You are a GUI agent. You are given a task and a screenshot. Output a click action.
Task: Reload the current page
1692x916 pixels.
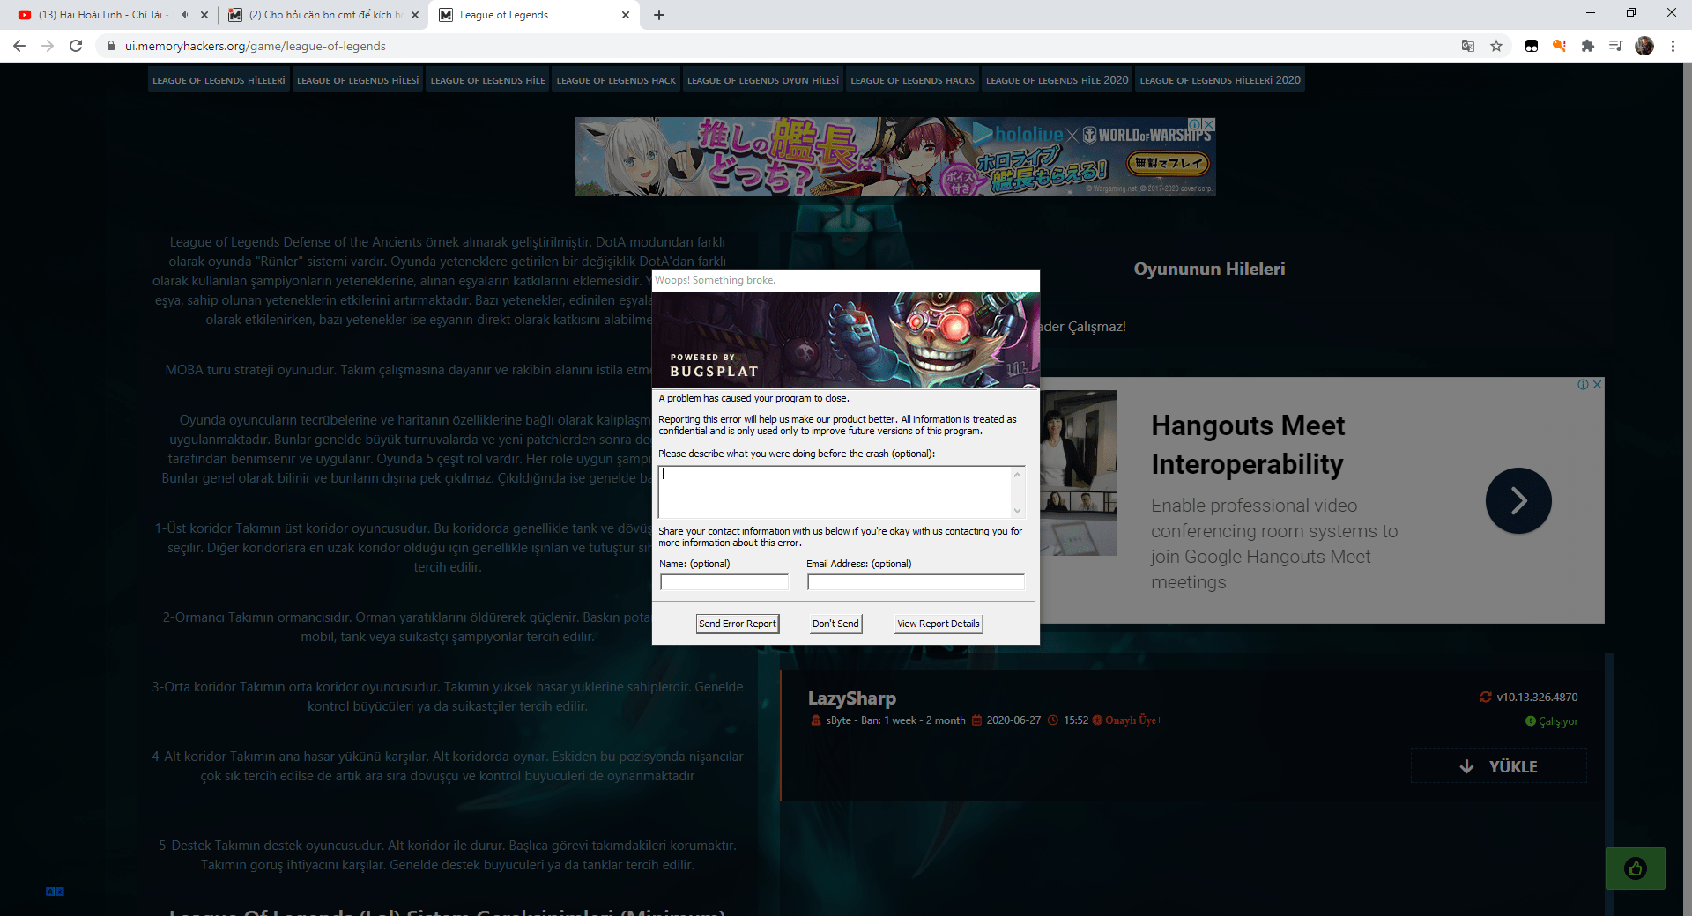[x=76, y=46]
